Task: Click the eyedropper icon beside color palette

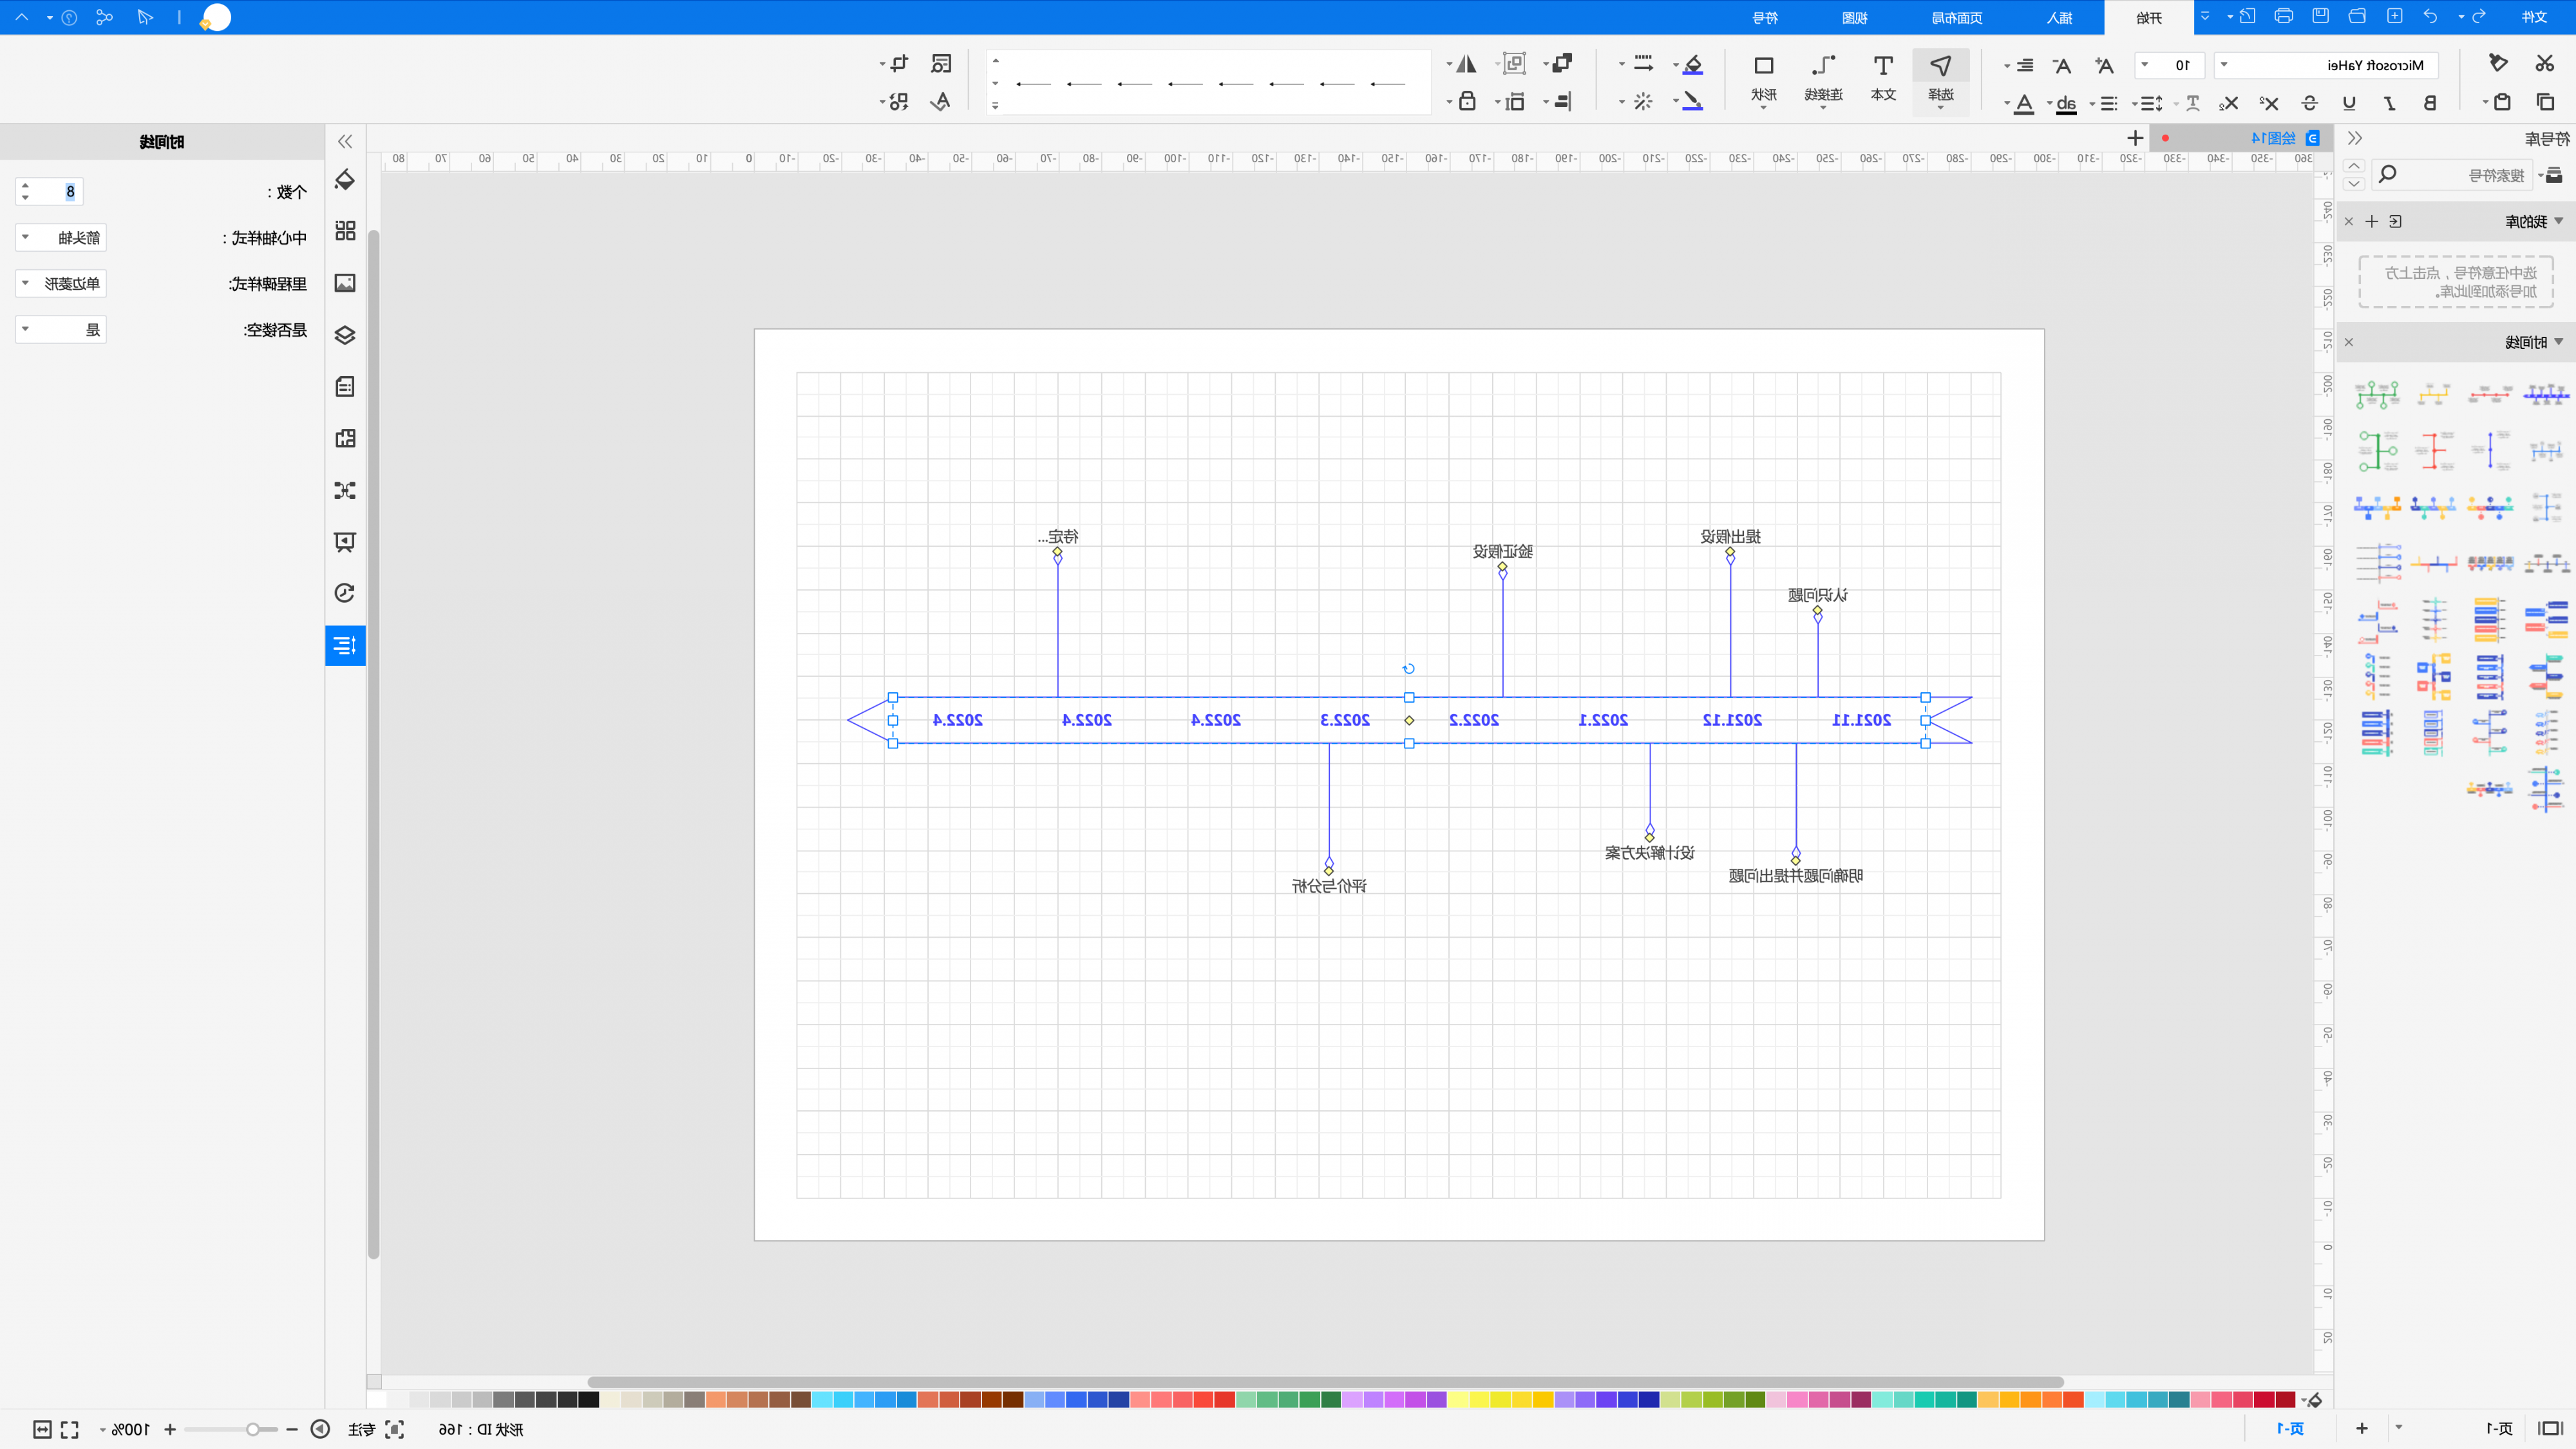Action: click(x=2314, y=1400)
